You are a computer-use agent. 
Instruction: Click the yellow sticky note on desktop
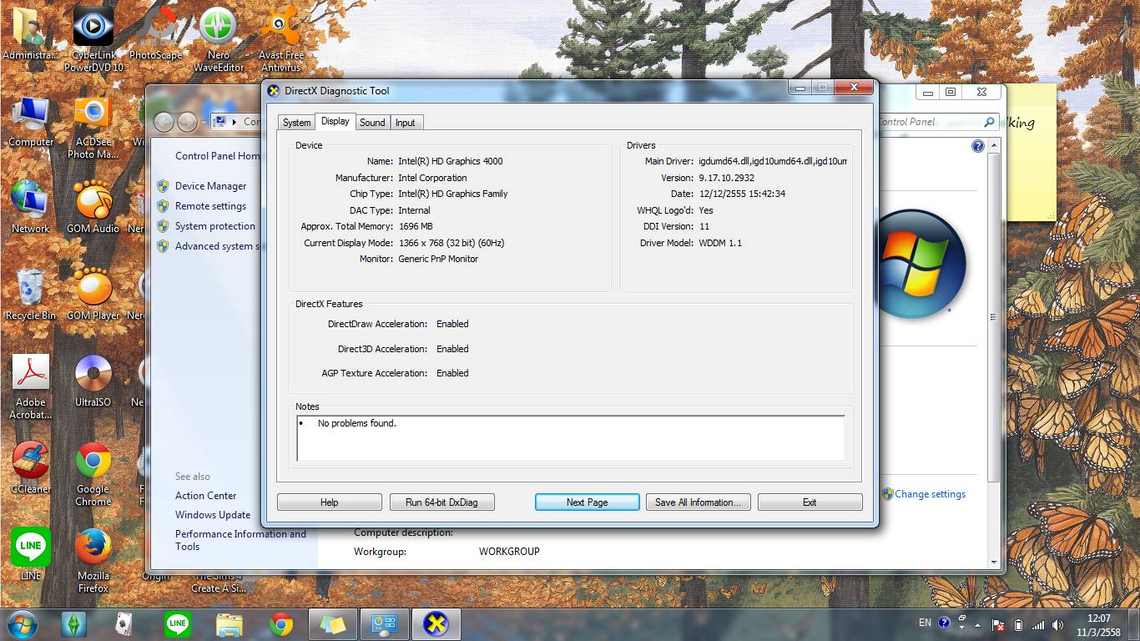[x=1031, y=152]
